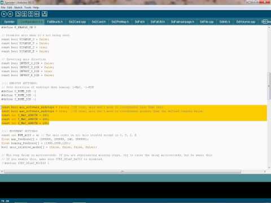Screen dimensions: 271x203
Task: Switch to the SdInfo.h tab
Action: click(225, 22)
